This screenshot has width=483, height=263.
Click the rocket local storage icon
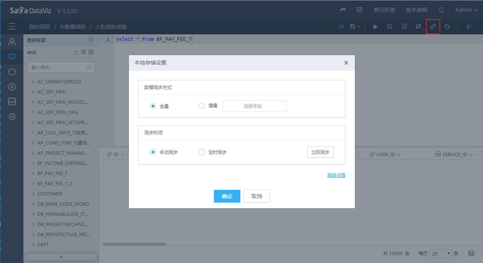[433, 26]
